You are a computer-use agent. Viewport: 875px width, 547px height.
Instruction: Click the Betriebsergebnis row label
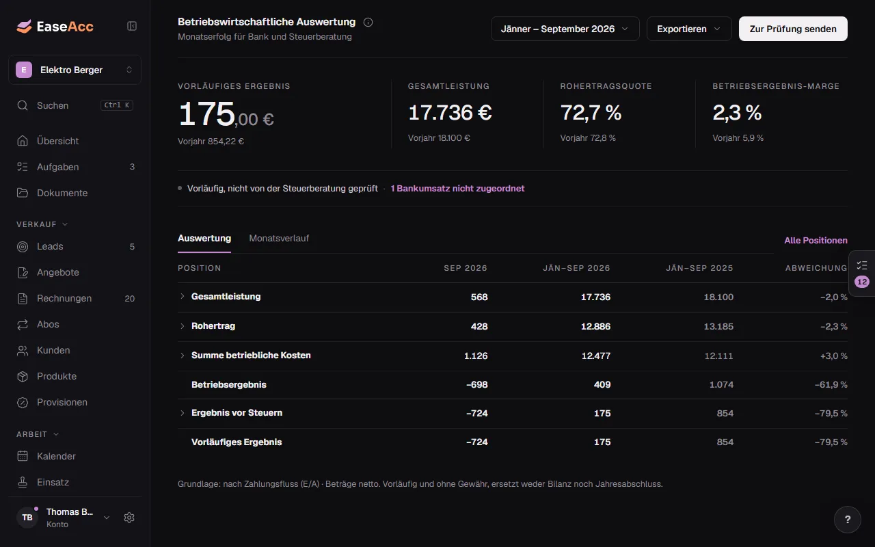coord(229,385)
